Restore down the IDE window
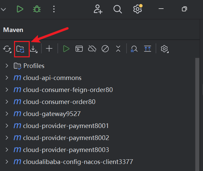The width and height of the screenshot is (203, 171). [x=184, y=9]
